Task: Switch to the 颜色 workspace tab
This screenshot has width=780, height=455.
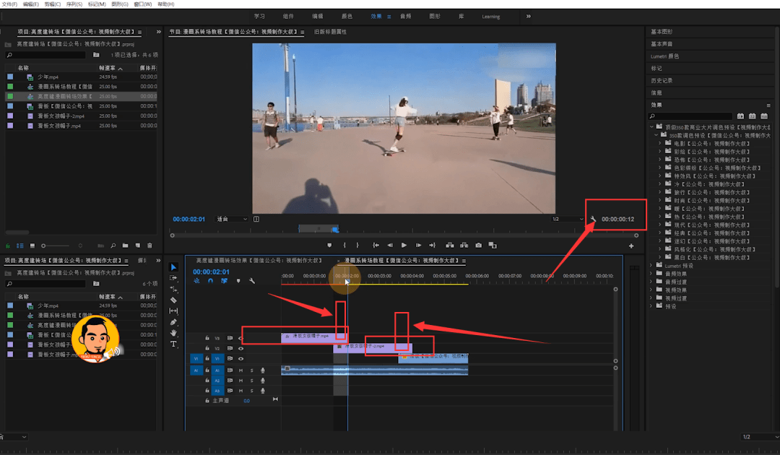Action: point(347,17)
